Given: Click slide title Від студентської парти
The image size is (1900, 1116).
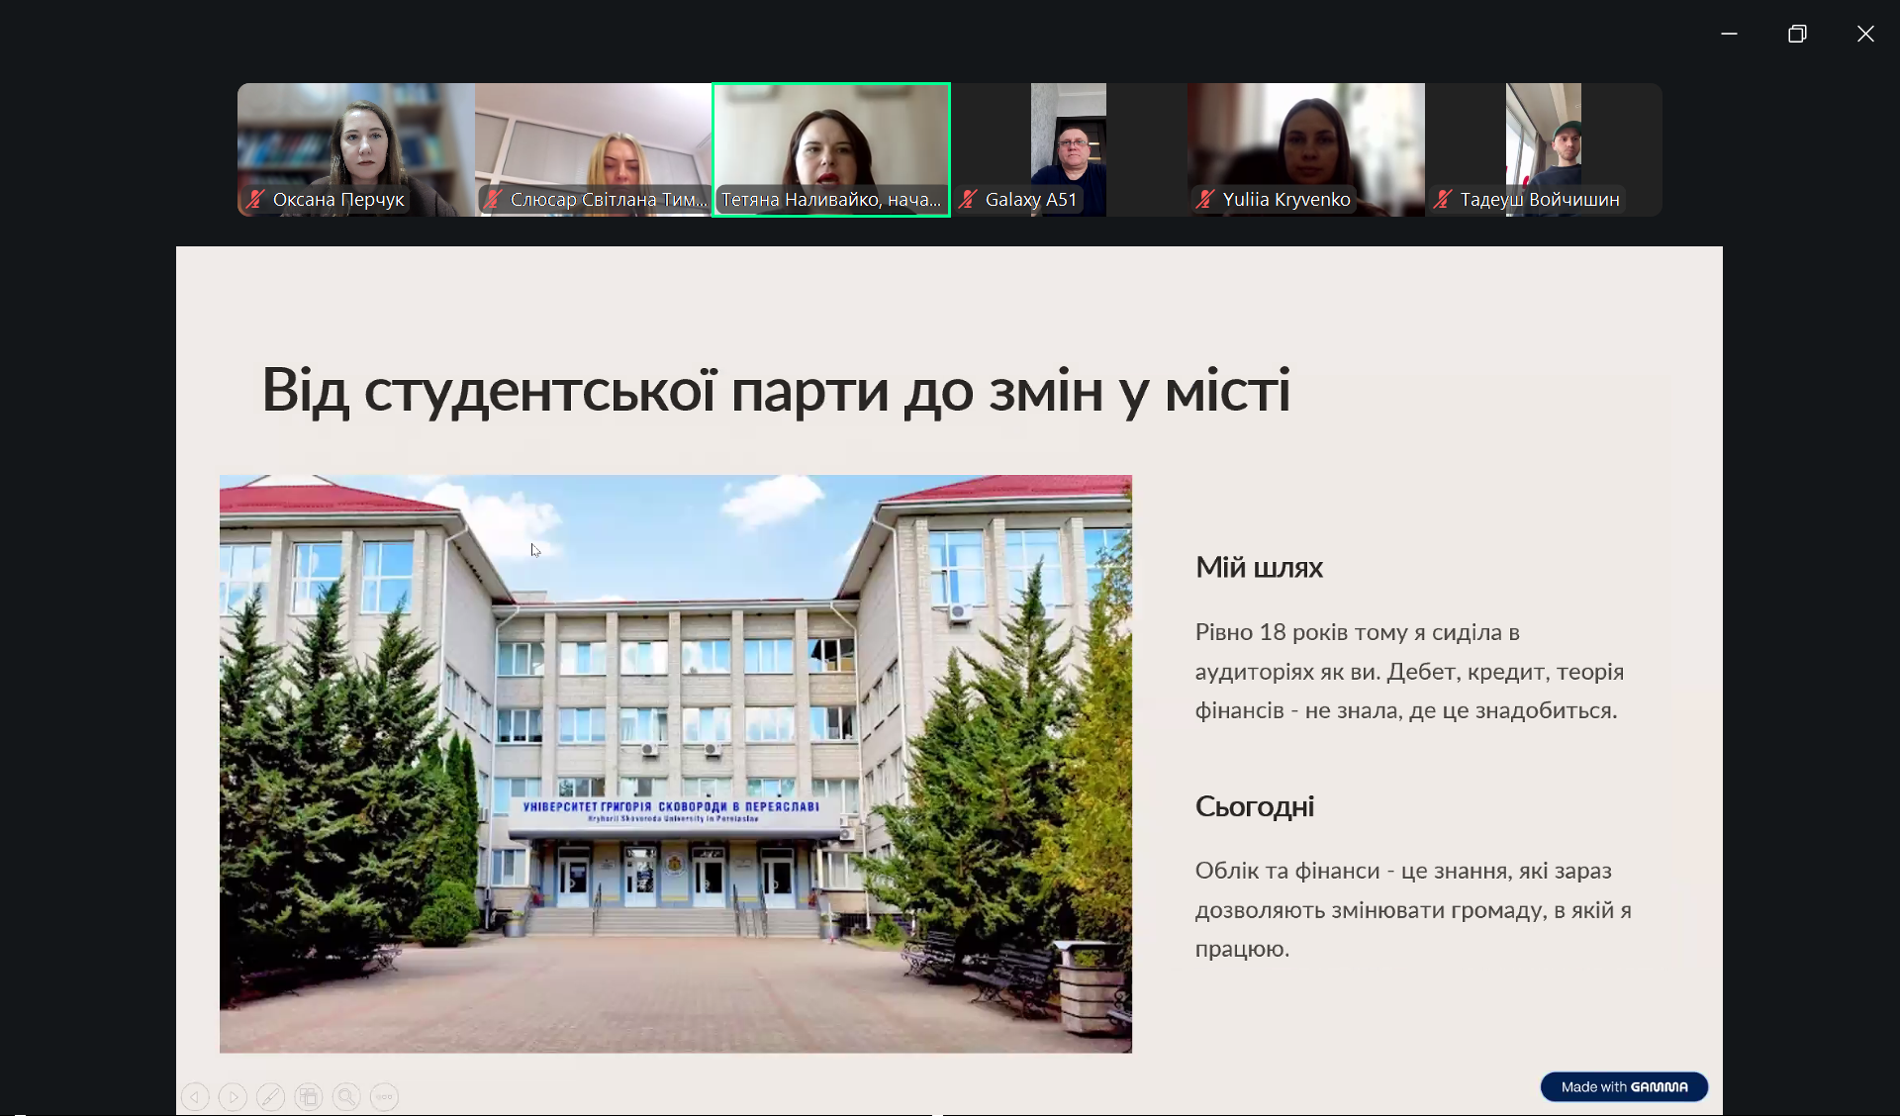Looking at the screenshot, I should (775, 390).
